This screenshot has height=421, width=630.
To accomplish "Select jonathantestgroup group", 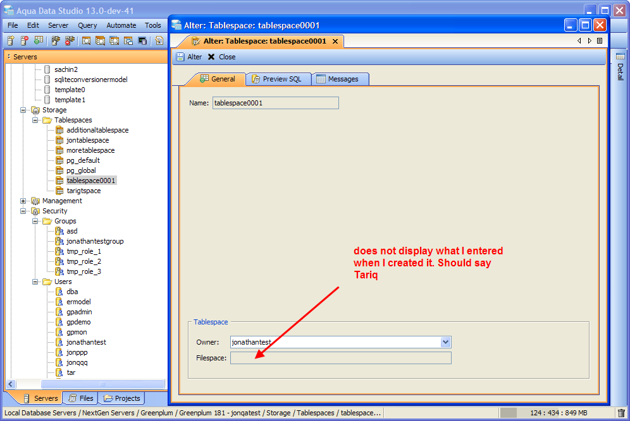I will [95, 241].
